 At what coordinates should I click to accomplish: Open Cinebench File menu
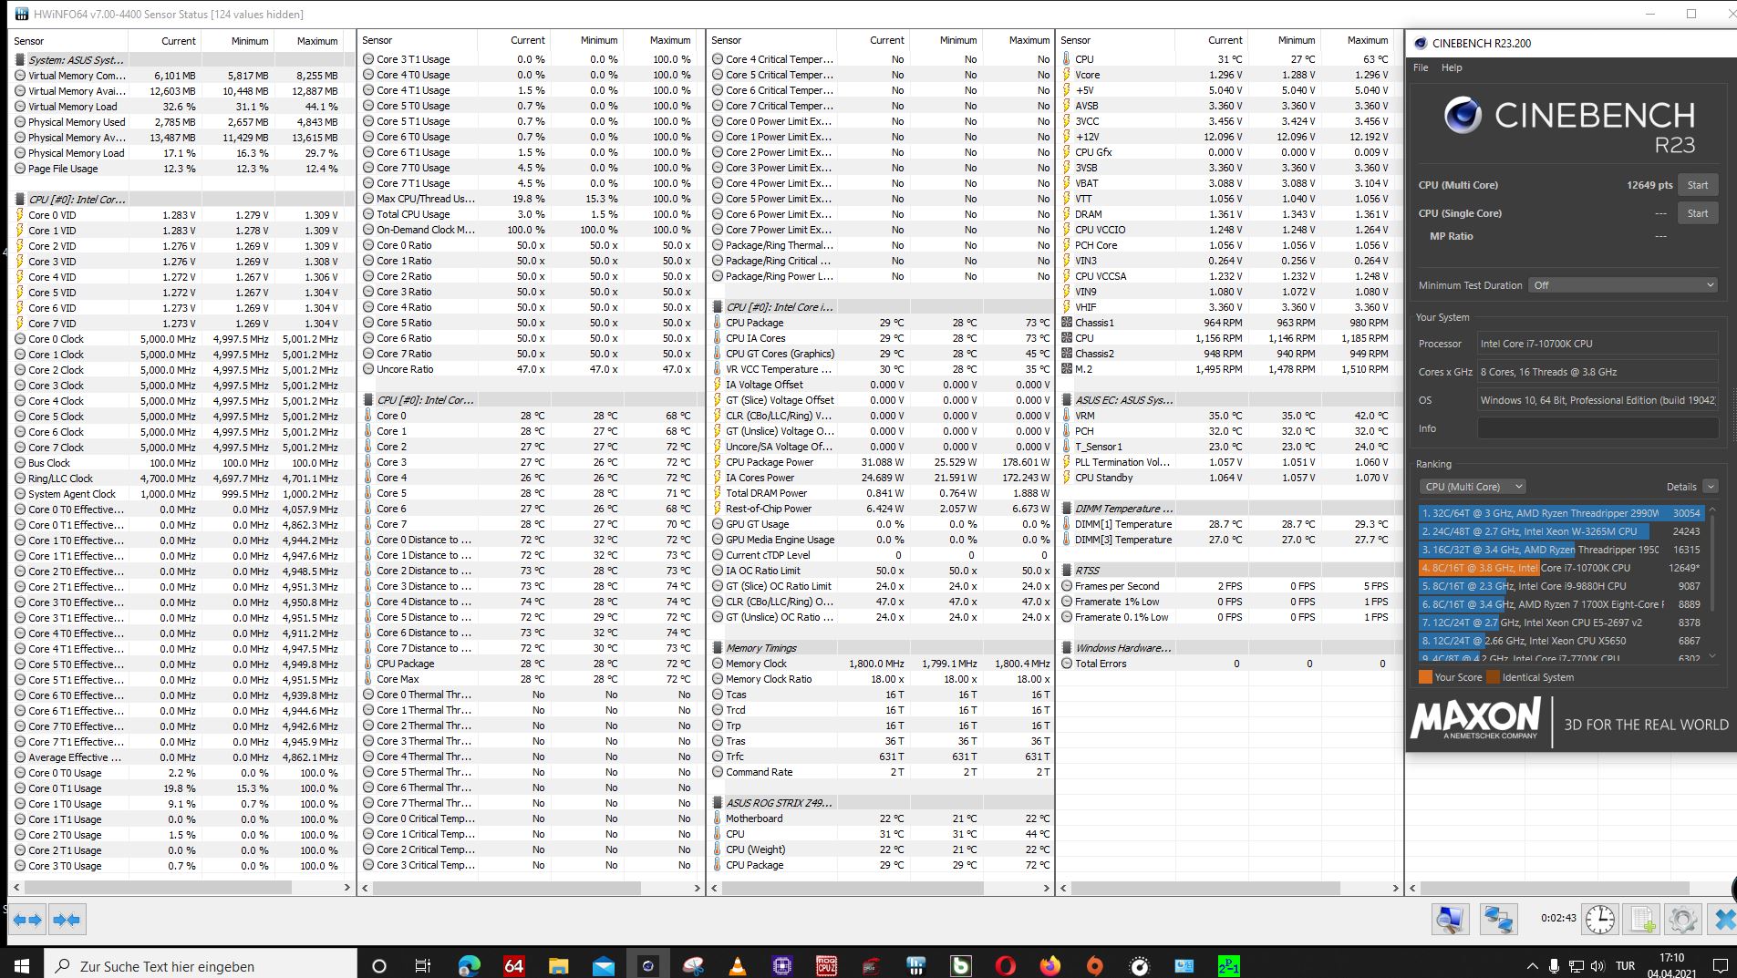[1421, 67]
